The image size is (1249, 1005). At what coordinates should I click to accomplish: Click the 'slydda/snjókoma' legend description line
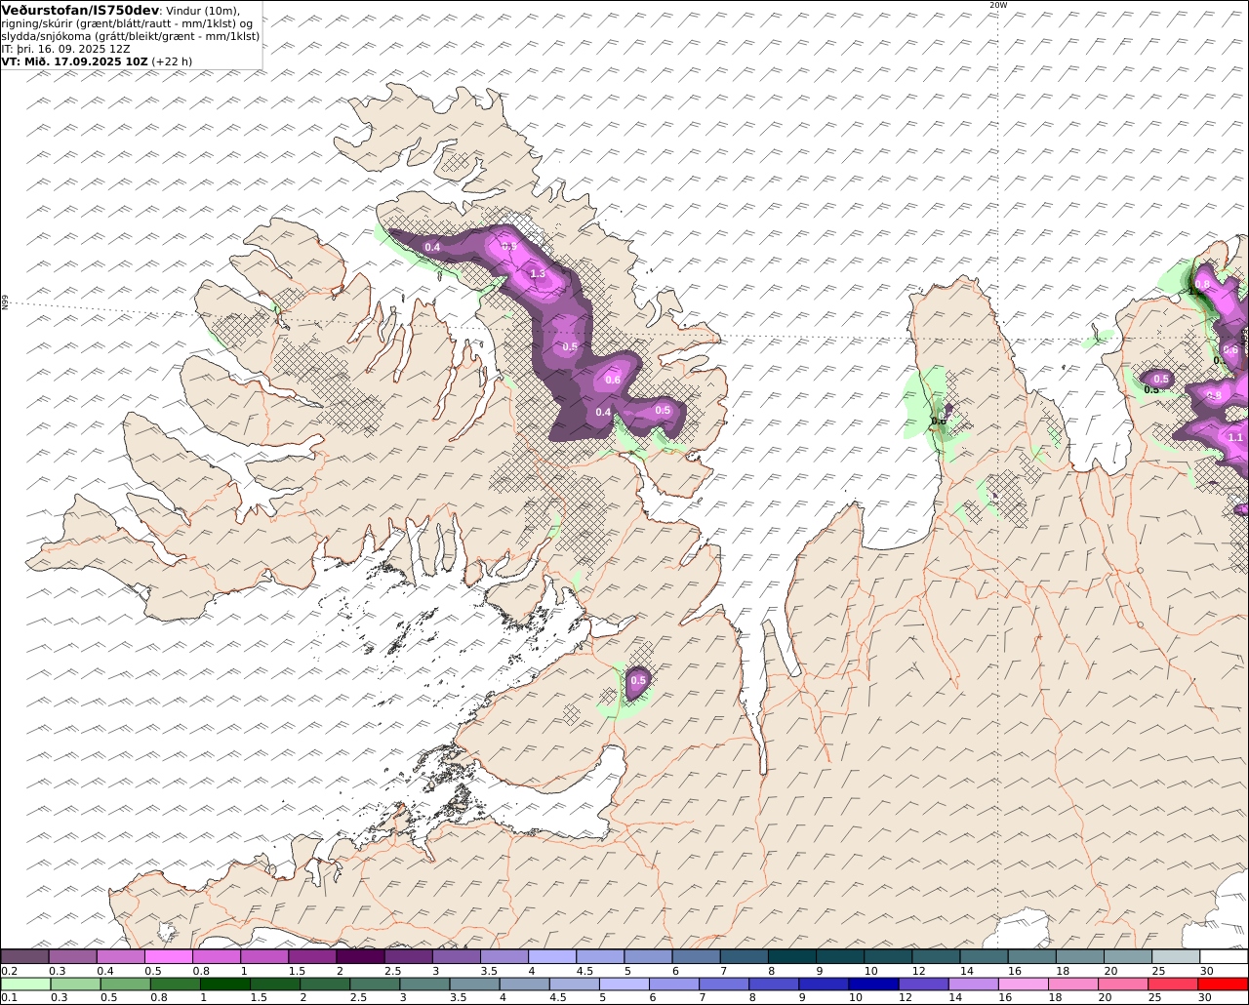coord(130,35)
